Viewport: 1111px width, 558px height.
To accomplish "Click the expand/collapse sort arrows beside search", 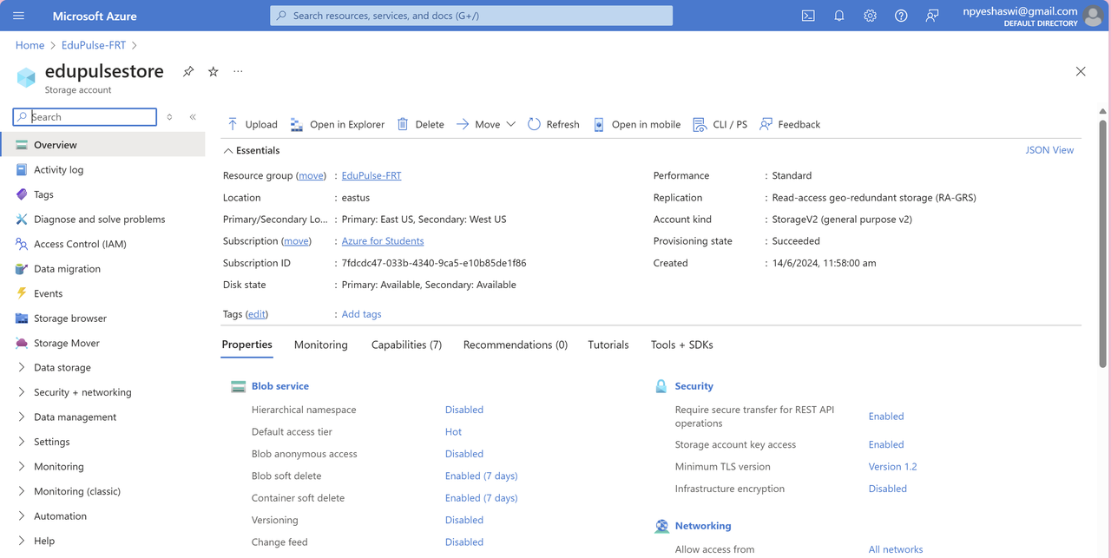I will tap(169, 116).
